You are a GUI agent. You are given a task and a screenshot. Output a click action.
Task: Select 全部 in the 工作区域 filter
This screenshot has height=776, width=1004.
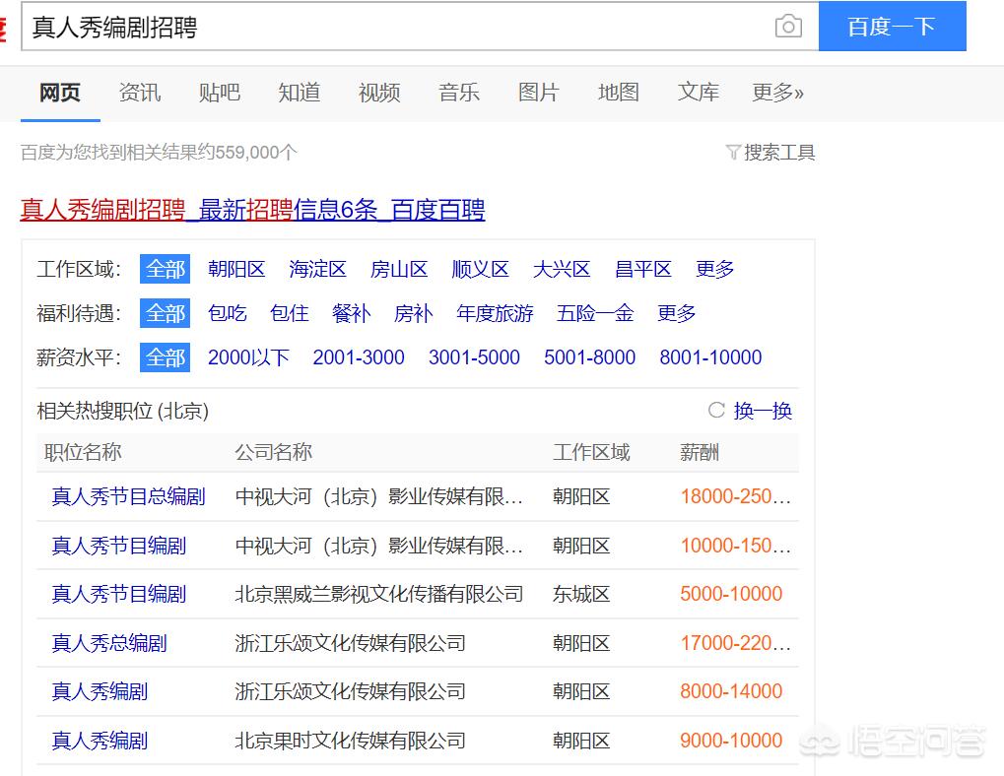166,269
